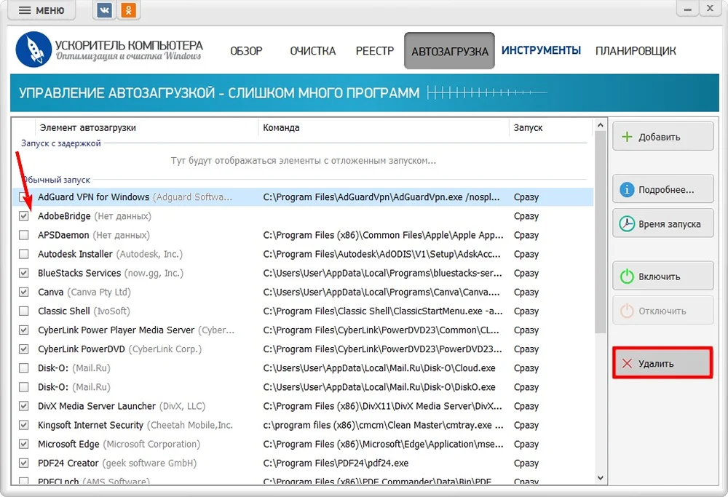This screenshot has height=497, width=728.
Task: Go to the ПЛАНИРОВЩИК tab
Action: point(636,51)
